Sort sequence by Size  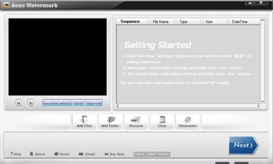pyautogui.click(x=202, y=21)
